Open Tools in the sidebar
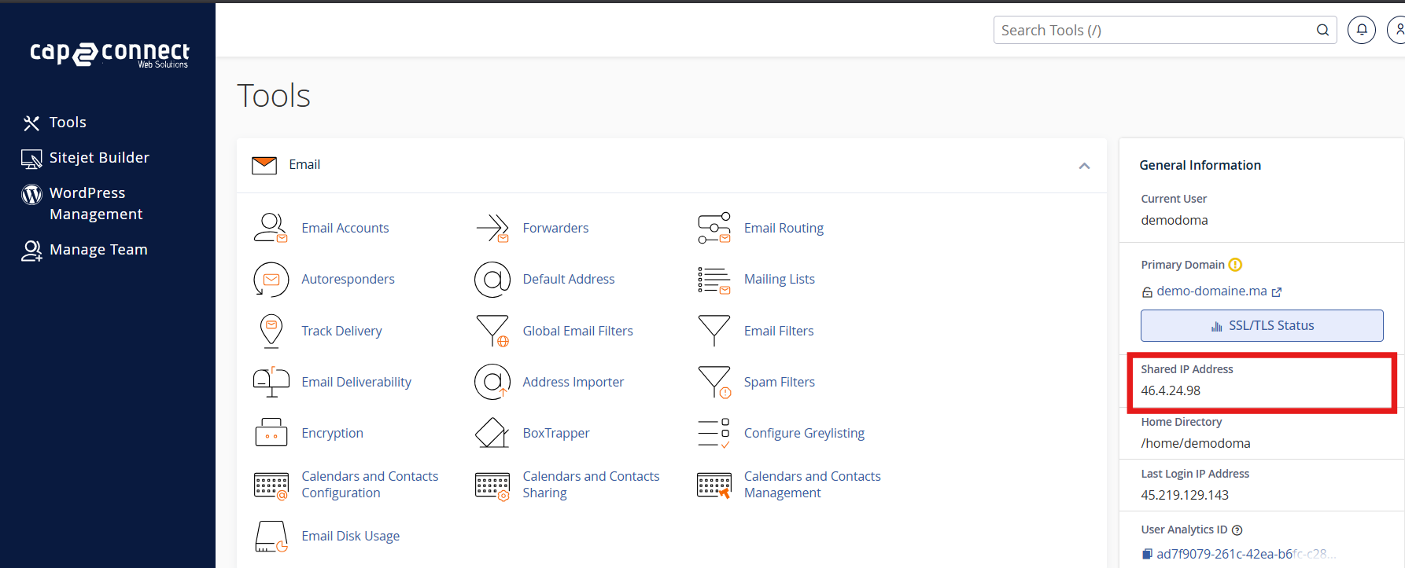Viewport: 1405px width, 568px height. [x=68, y=123]
